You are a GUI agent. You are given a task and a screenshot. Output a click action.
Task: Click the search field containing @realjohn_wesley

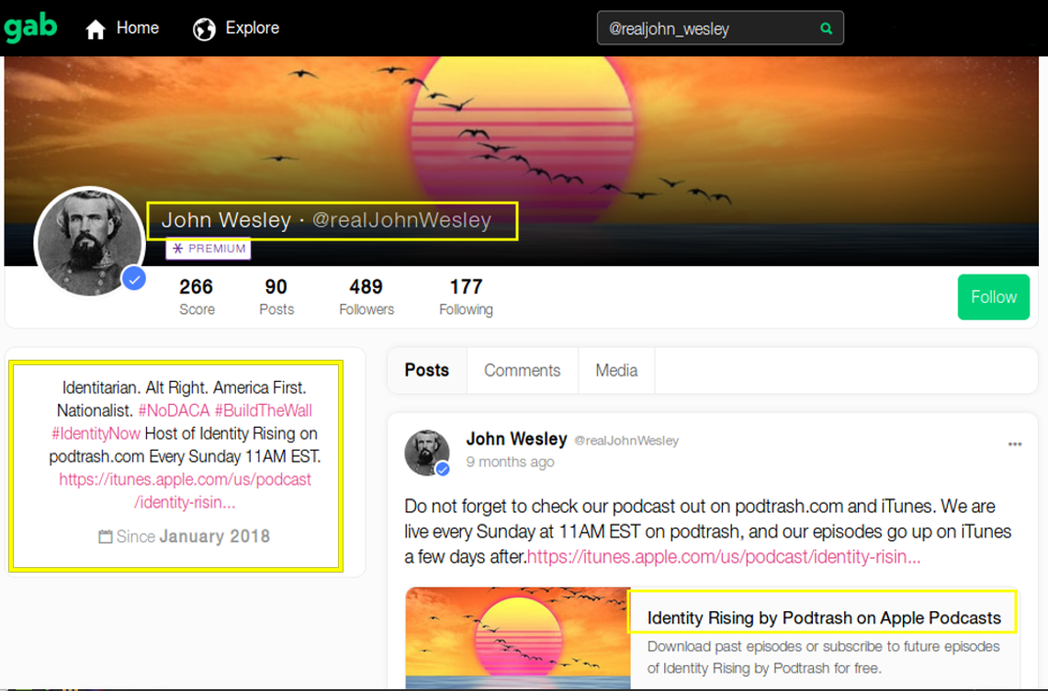[x=707, y=28]
